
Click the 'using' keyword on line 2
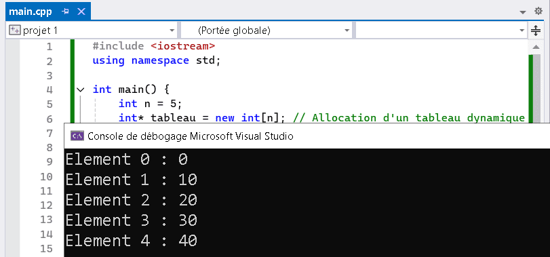click(109, 60)
